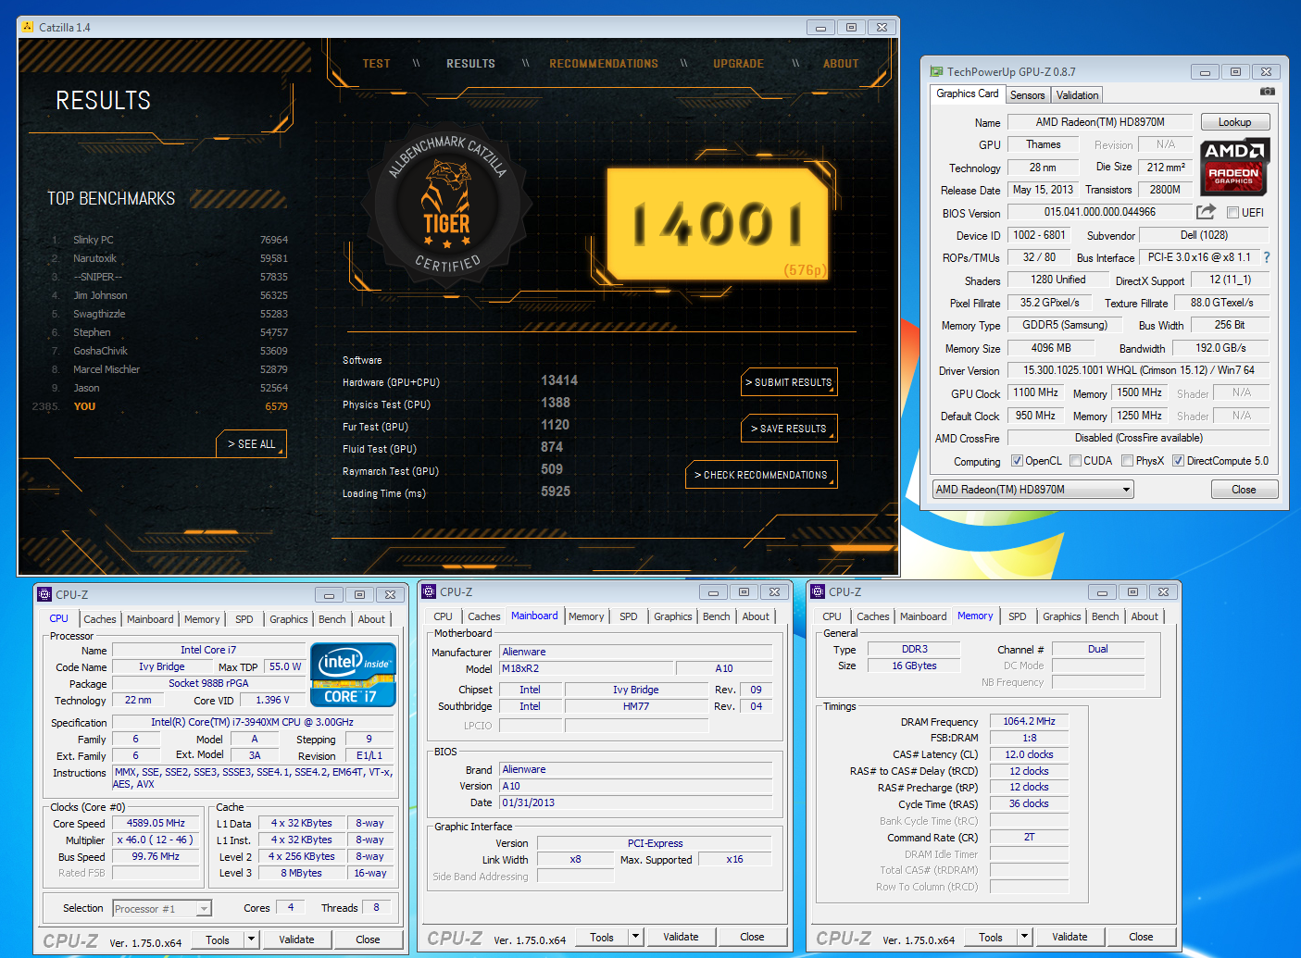Open the GPU selection dropdown in GPU-Z
Viewport: 1301px width, 958px height.
1032,490
